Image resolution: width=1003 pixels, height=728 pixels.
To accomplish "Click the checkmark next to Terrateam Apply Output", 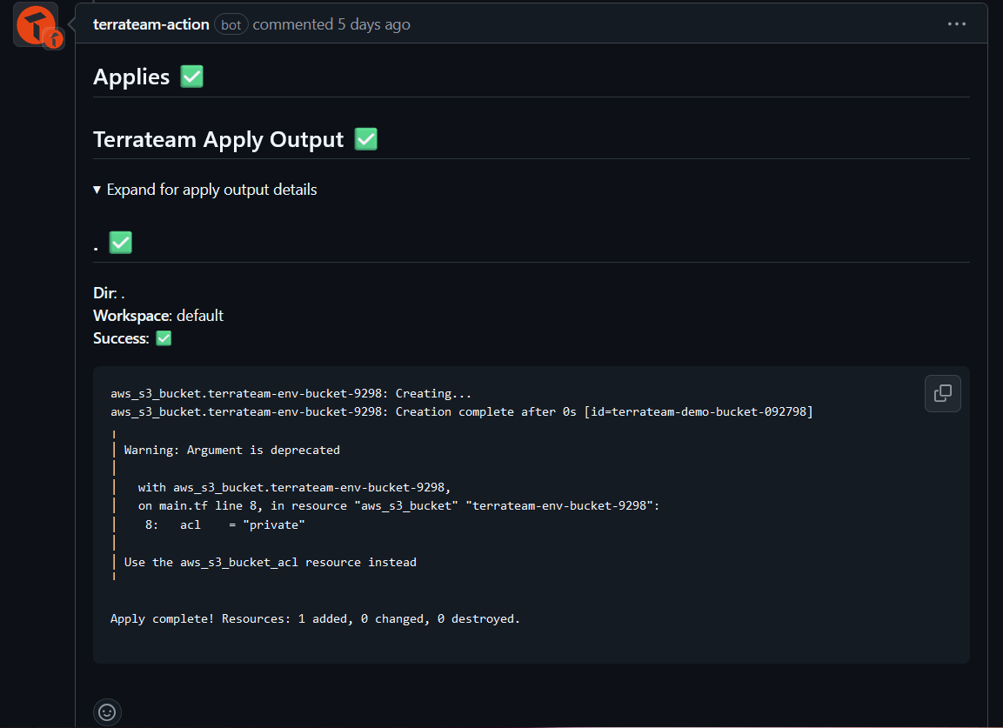I will [366, 139].
